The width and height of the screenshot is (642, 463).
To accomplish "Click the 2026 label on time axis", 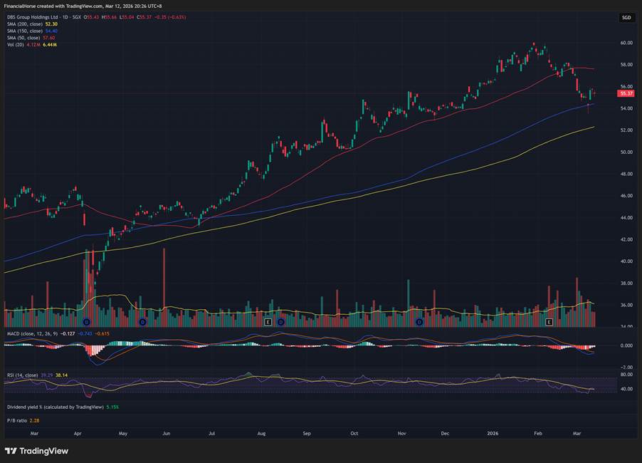I will tap(492, 432).
